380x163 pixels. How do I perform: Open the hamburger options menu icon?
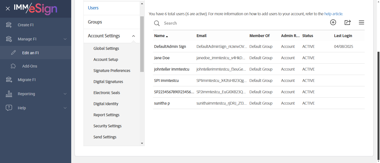[x=361, y=22]
